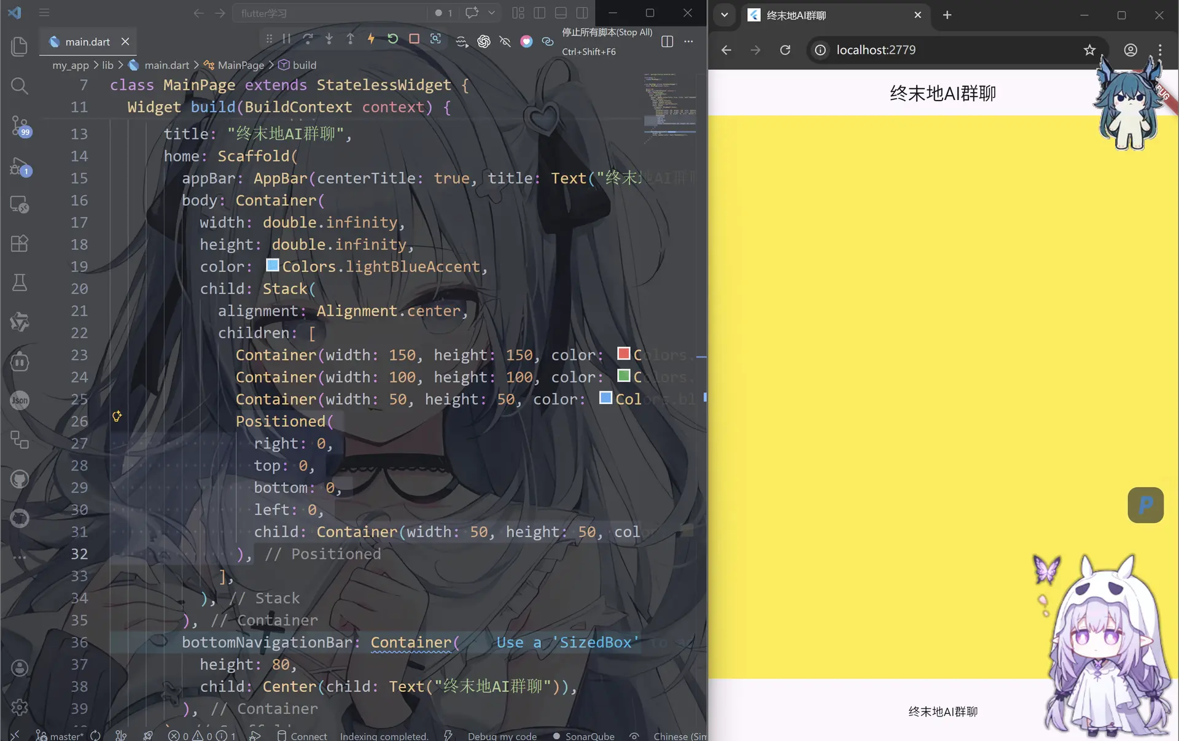
Task: Open the JSON extension view
Action: (x=20, y=400)
